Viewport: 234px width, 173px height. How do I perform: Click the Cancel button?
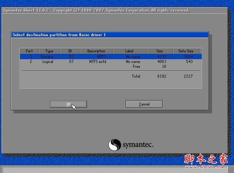pos(144,104)
